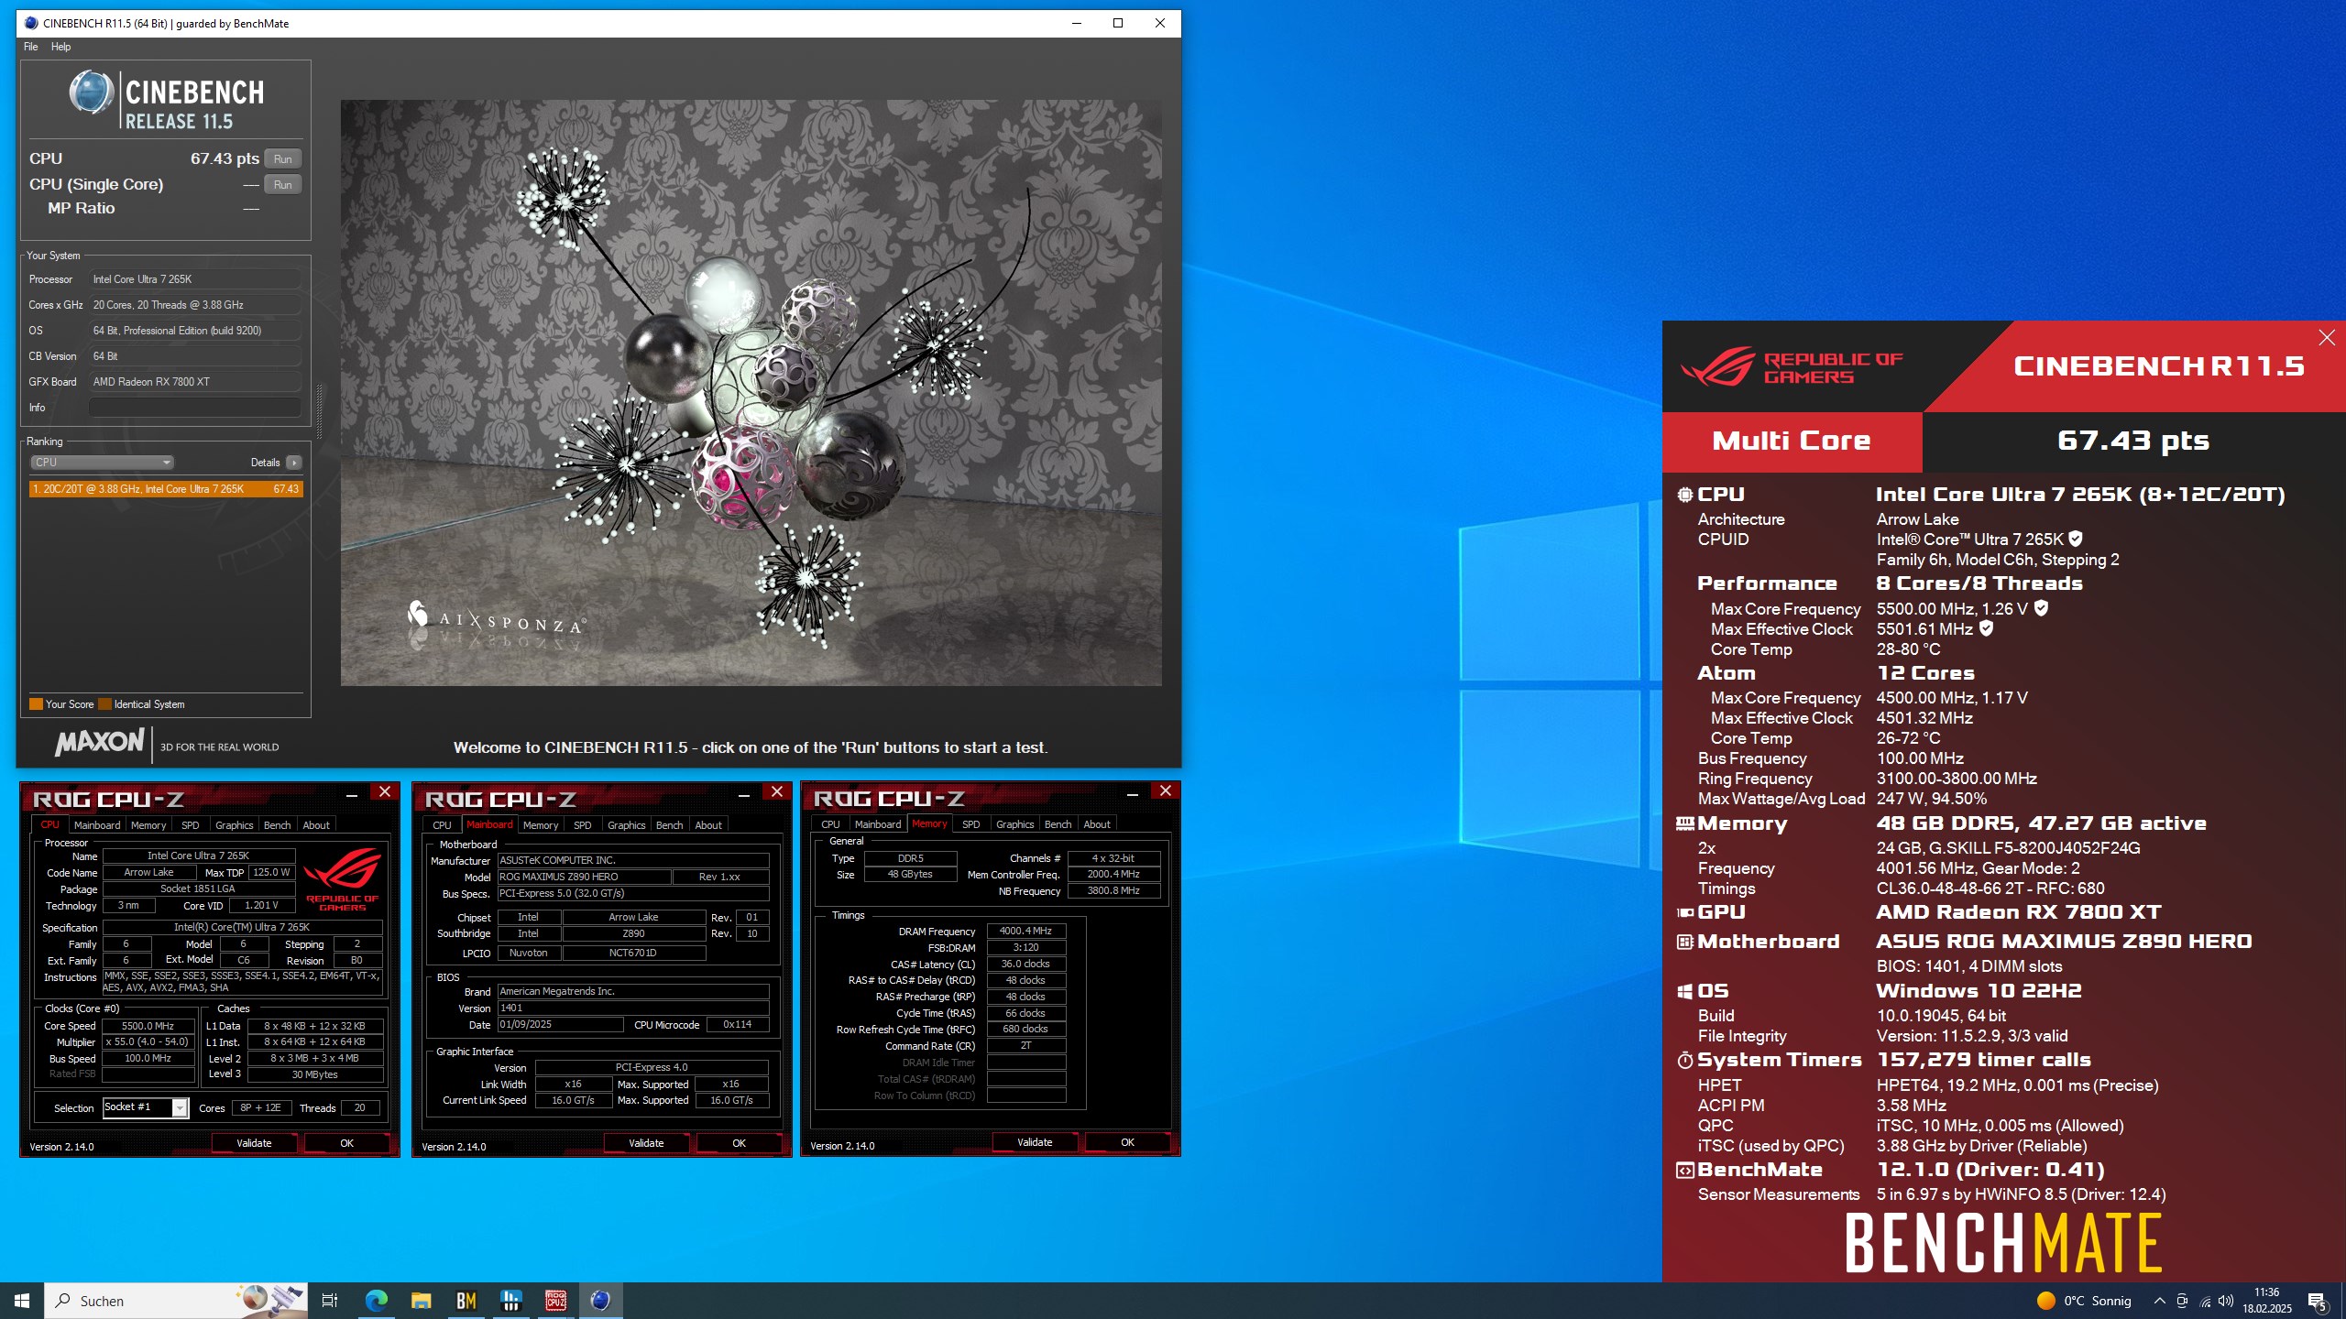
Task: Open Bench tab in first CPU-Z window
Action: pos(277,824)
